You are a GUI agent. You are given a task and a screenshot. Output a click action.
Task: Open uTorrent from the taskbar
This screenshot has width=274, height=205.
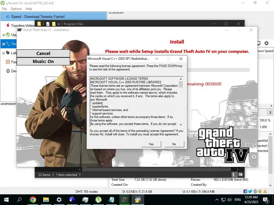point(98,200)
